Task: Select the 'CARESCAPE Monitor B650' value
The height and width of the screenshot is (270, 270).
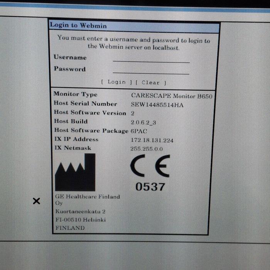Action: point(172,96)
